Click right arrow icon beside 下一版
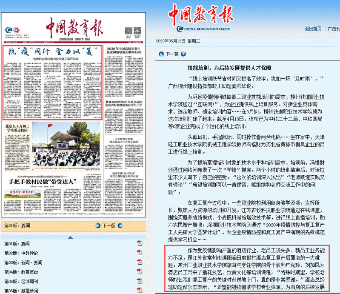This screenshot has height=294, width=340. pyautogui.click(x=120, y=225)
